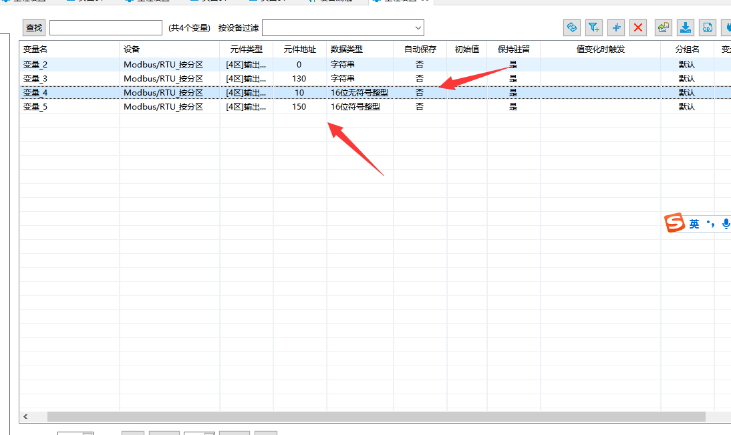This screenshot has width=731, height=435.
Task: Click the refresh/sync variables icon
Action: pyautogui.click(x=571, y=27)
